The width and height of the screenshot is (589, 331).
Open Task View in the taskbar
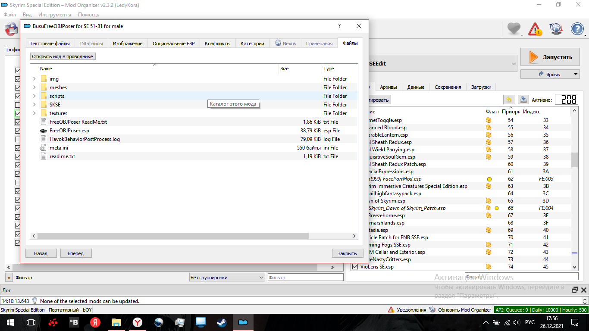click(x=31, y=322)
